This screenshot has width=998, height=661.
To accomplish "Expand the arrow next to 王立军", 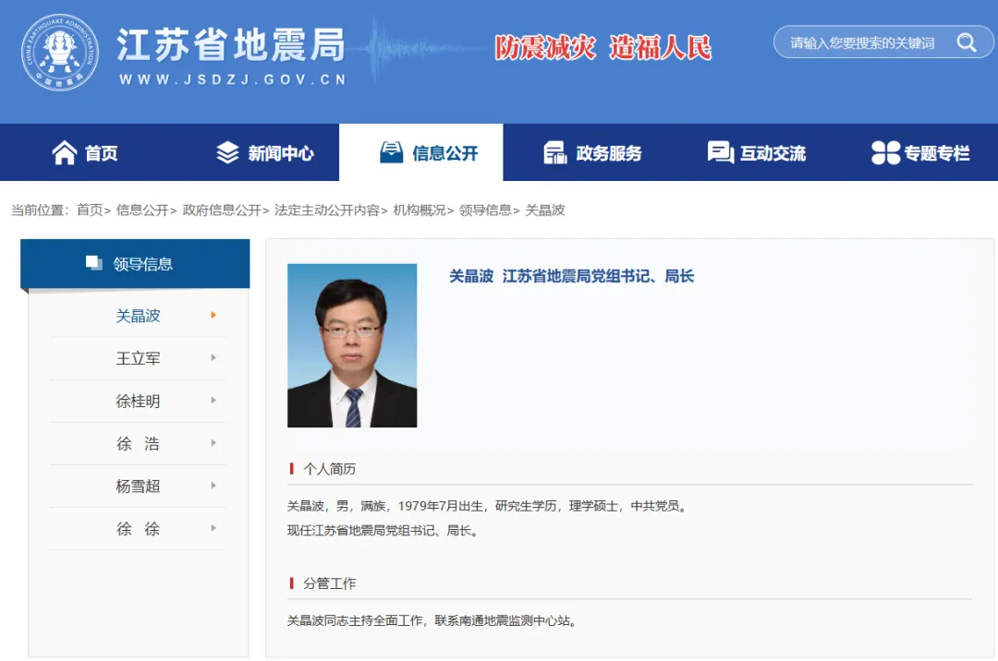I will (x=214, y=358).
